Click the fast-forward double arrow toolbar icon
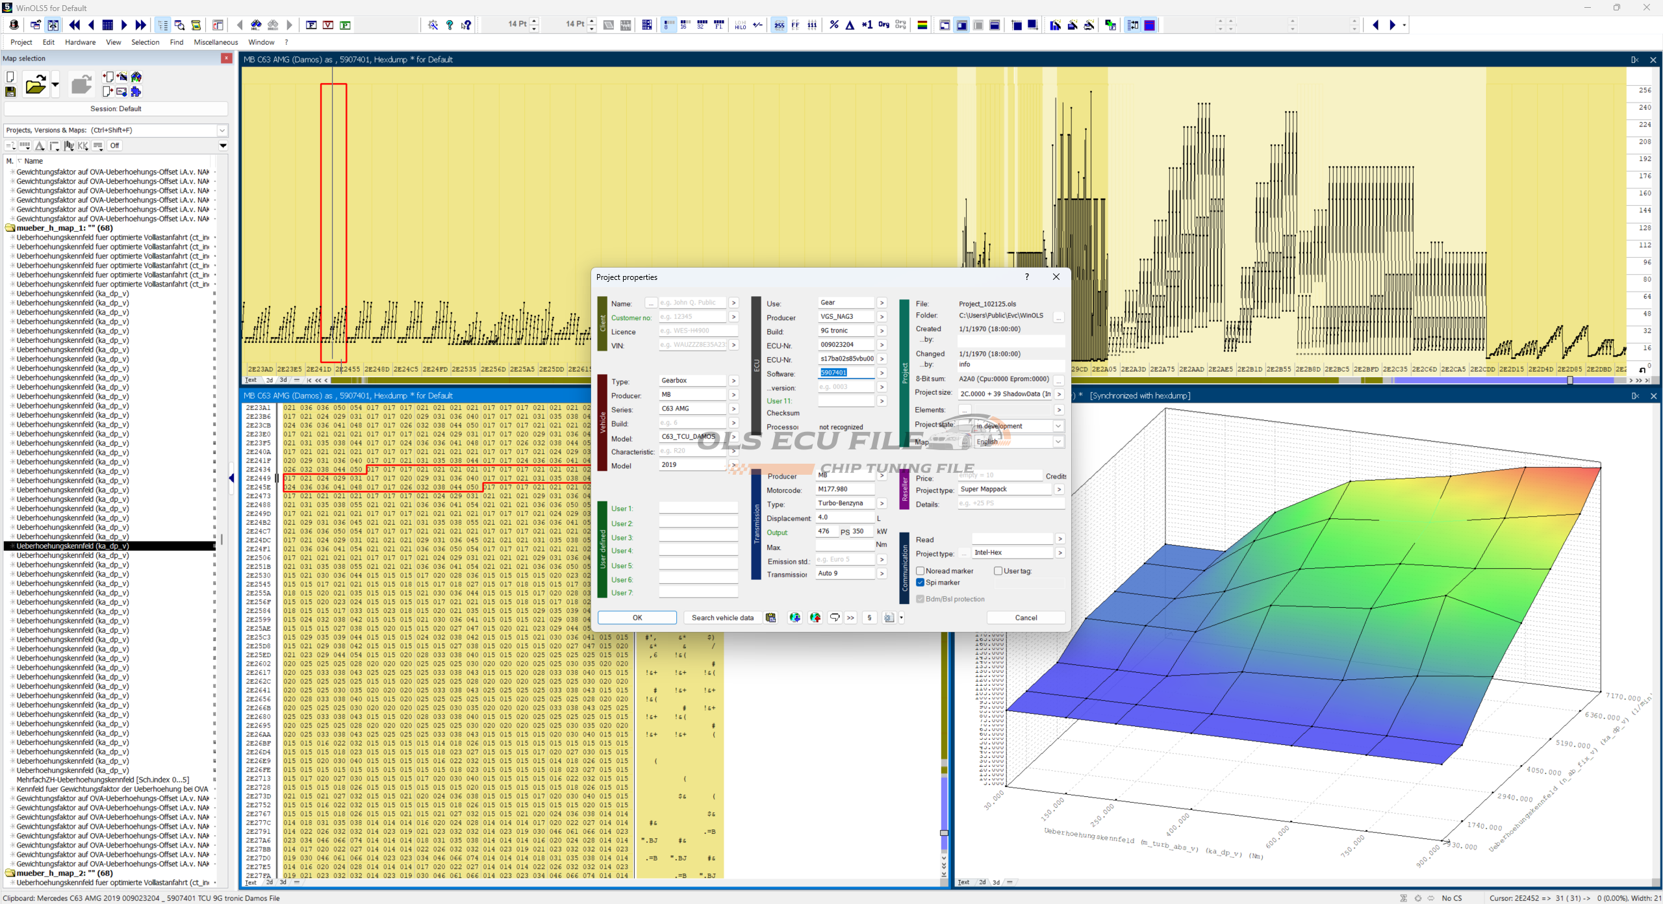The width and height of the screenshot is (1663, 904). point(140,25)
